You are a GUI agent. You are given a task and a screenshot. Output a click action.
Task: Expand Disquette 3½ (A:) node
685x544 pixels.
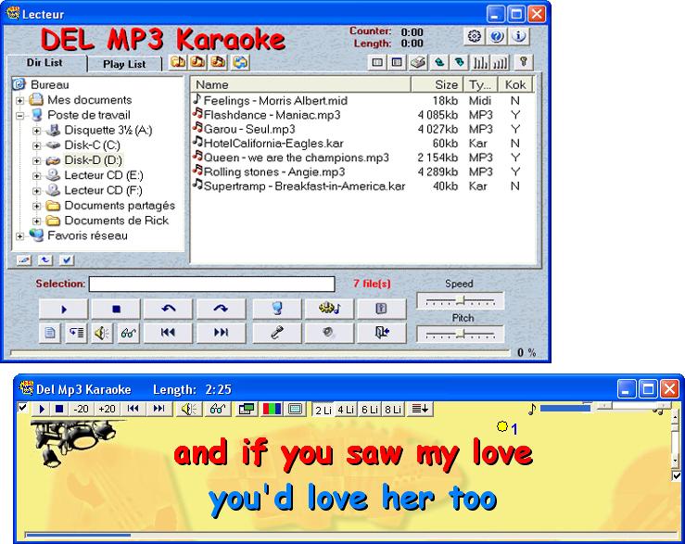click(37, 131)
